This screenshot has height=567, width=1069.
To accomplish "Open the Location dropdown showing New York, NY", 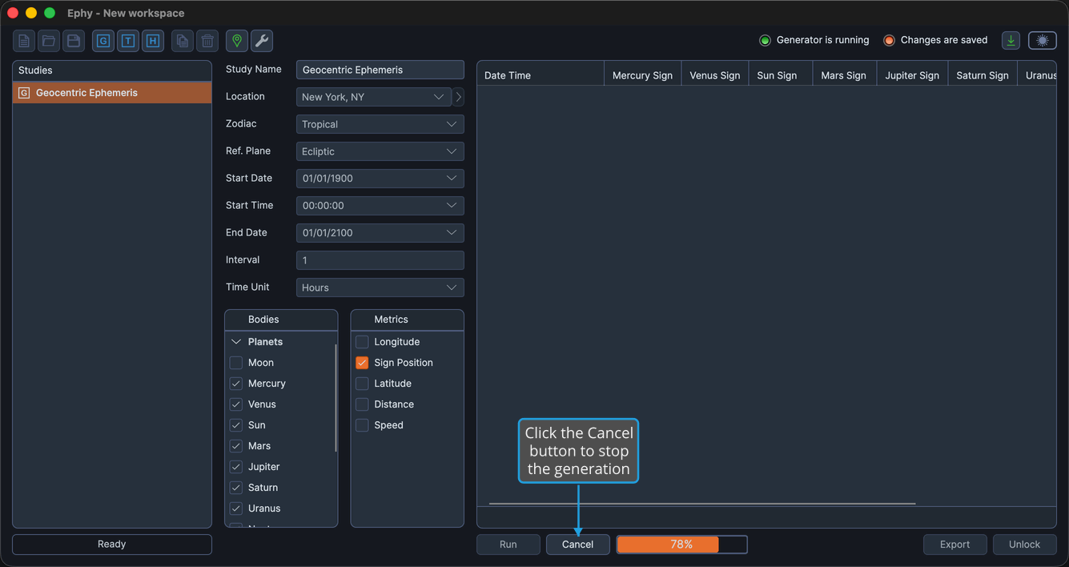I will (x=374, y=97).
